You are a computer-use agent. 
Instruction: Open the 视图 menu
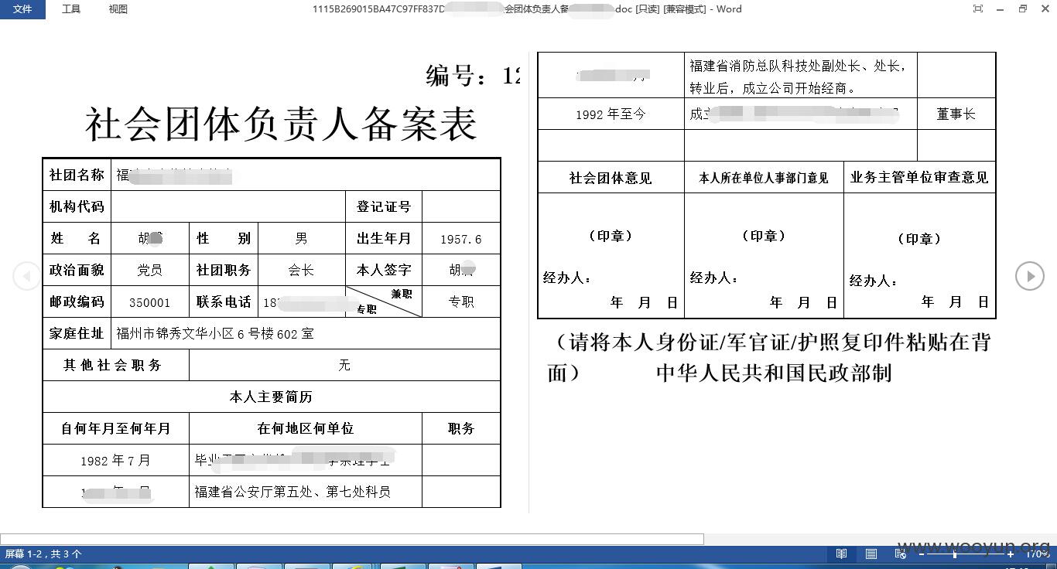(x=118, y=9)
